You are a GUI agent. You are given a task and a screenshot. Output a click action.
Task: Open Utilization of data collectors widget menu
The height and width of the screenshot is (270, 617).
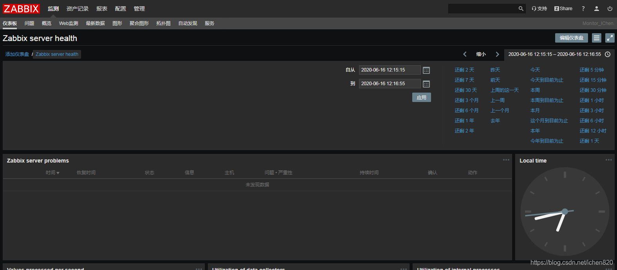[404, 268]
